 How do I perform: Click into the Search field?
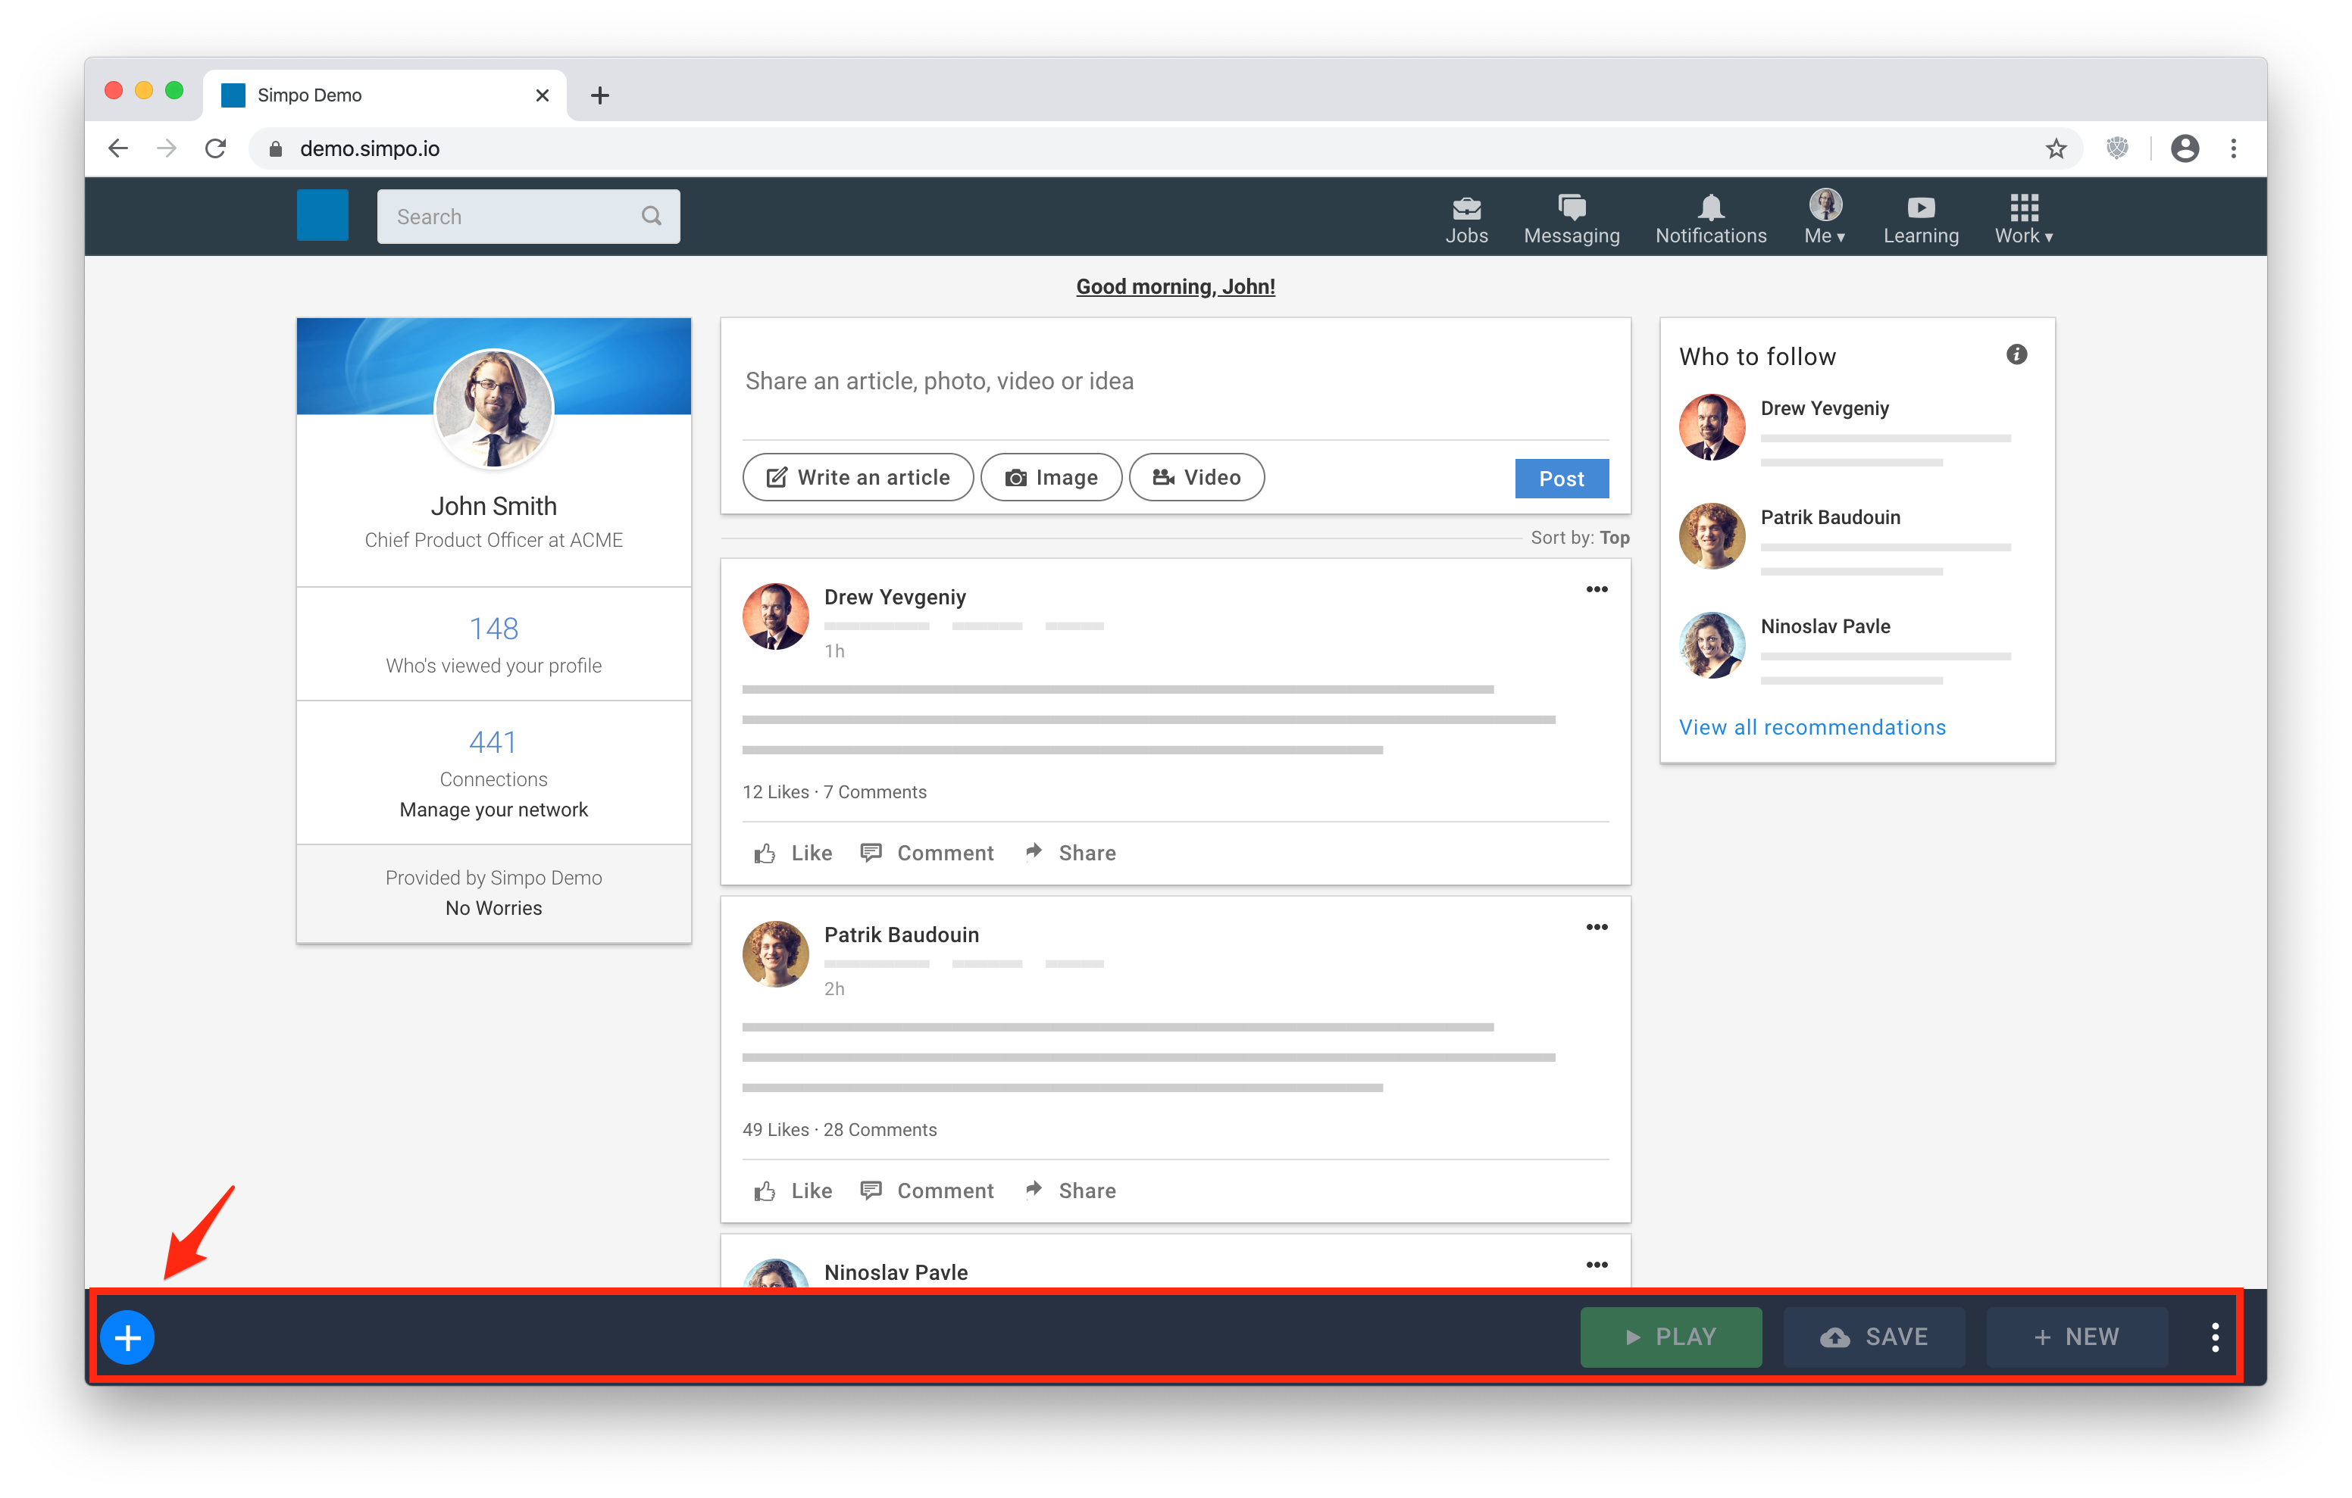point(528,216)
